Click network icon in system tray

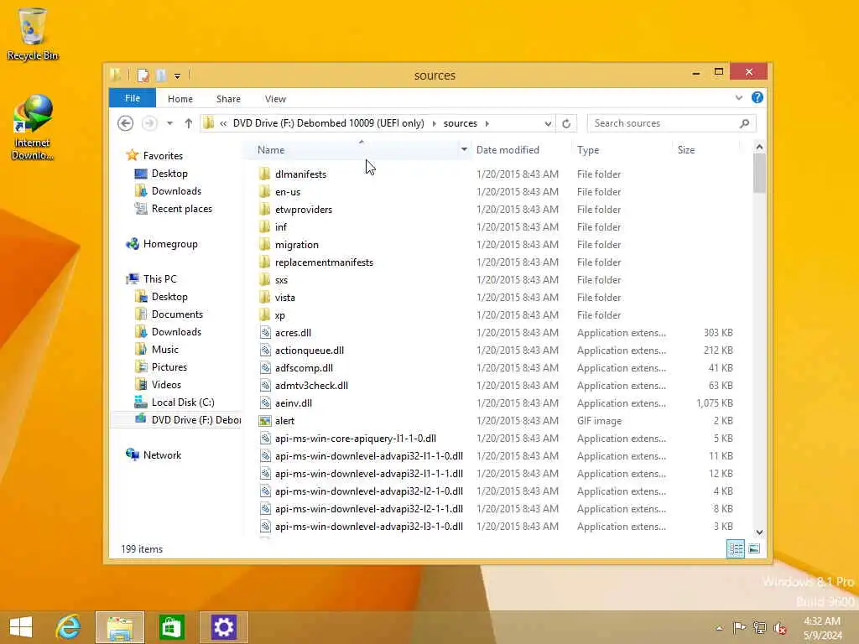click(759, 627)
